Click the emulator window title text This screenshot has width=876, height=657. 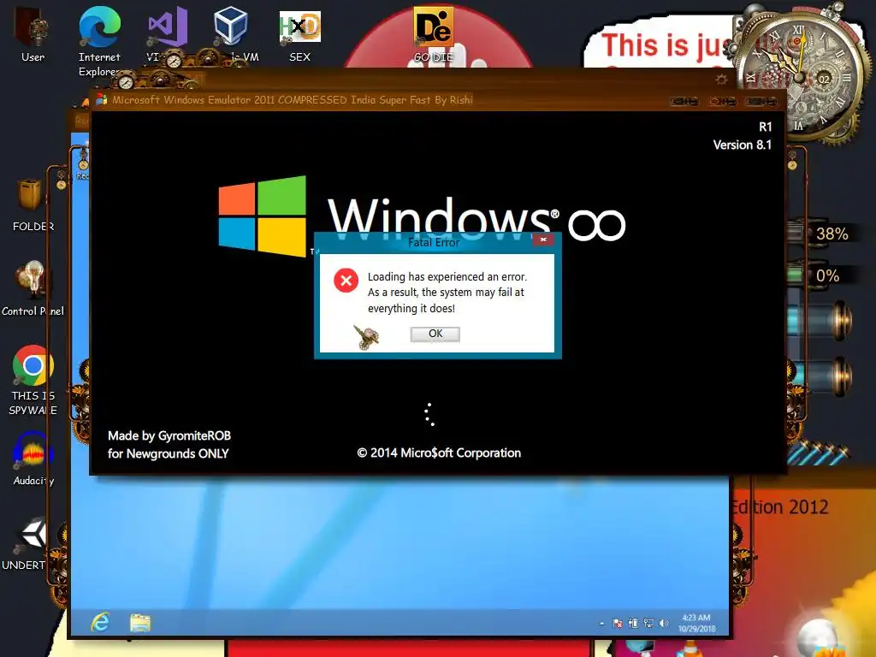pyautogui.click(x=293, y=100)
